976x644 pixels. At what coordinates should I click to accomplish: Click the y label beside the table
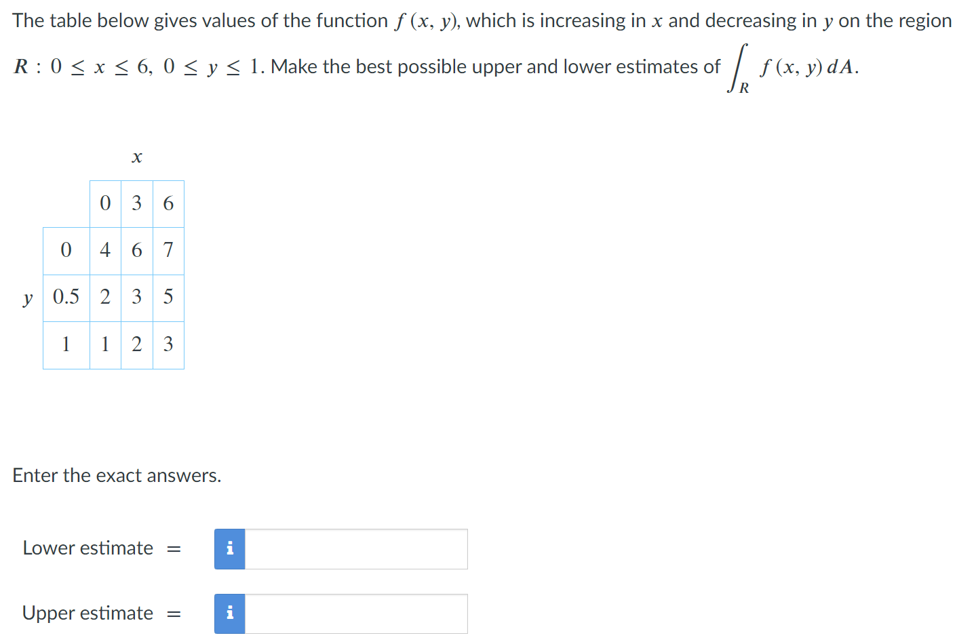27,298
